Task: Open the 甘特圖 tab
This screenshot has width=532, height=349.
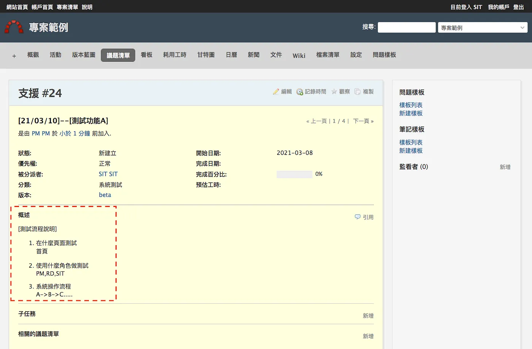Action: [x=206, y=55]
